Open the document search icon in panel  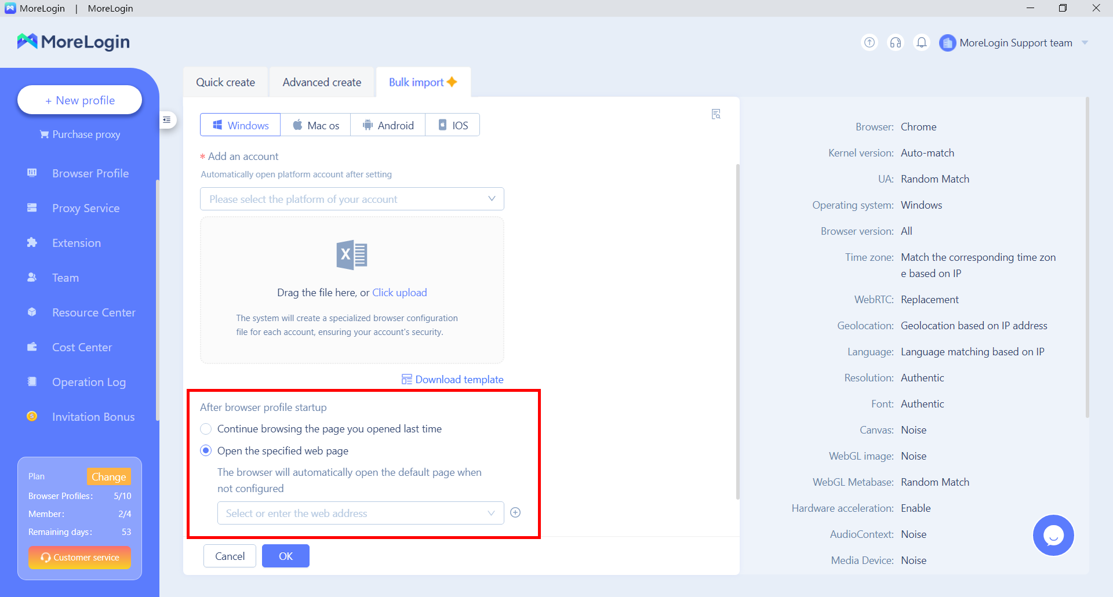(x=716, y=114)
